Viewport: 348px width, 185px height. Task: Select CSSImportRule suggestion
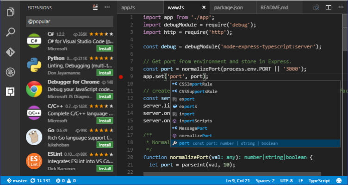(x=255, y=84)
